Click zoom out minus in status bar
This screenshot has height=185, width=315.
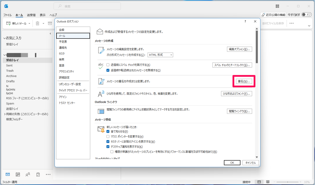point(275,182)
